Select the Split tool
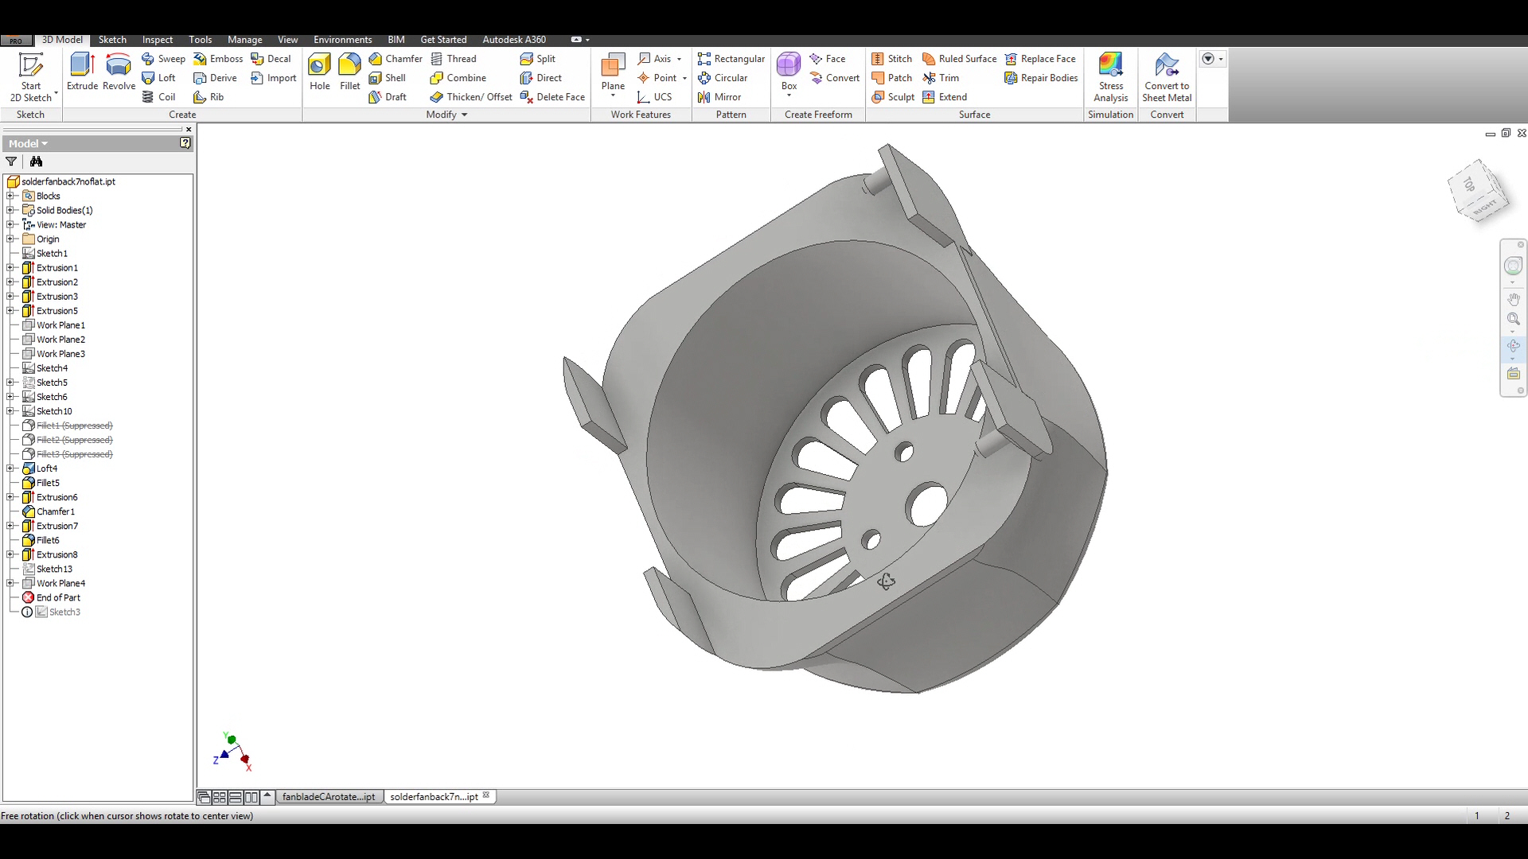The image size is (1528, 859). pos(538,59)
